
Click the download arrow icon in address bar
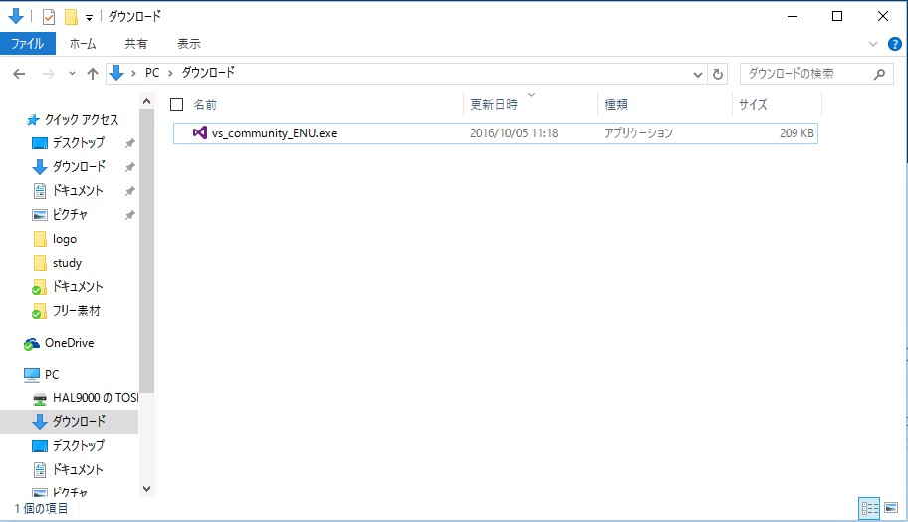pyautogui.click(x=116, y=73)
